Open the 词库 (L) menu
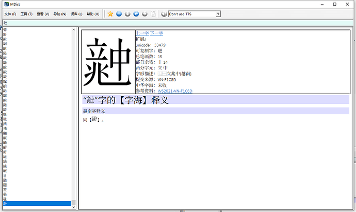 click(x=76, y=14)
